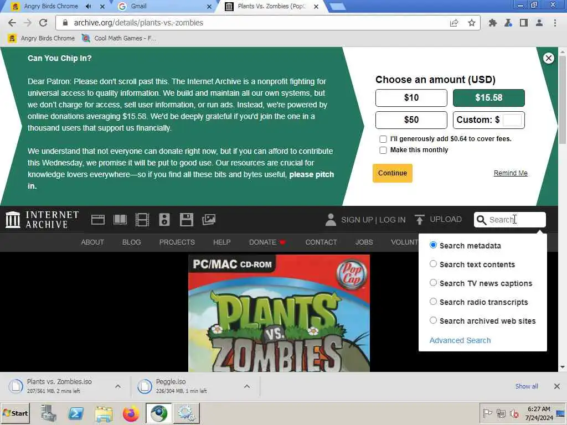The image size is (567, 425).
Task: Open the Web (Wayback) media icon in Archive navbar
Action: click(97, 220)
